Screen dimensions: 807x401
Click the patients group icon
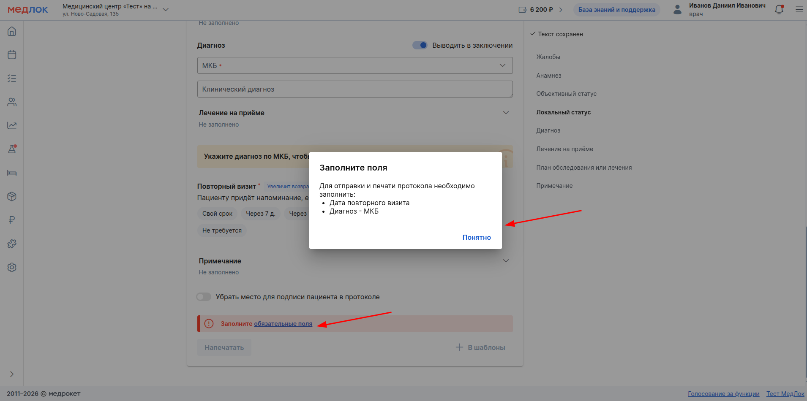[12, 102]
